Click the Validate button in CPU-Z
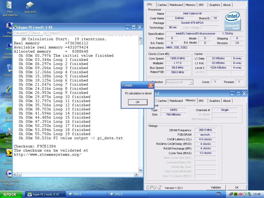This screenshot has width=264, height=198. (x=216, y=187)
